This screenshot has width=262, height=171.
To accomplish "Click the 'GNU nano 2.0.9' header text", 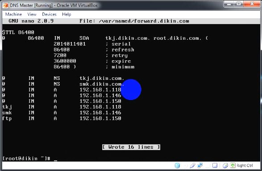I will [x=31, y=21].
